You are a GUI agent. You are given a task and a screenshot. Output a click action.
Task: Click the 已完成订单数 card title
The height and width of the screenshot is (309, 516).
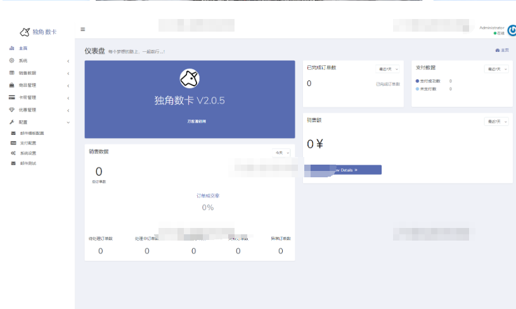coord(321,67)
